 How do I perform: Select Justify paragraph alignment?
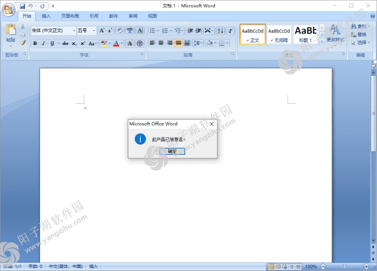point(178,43)
